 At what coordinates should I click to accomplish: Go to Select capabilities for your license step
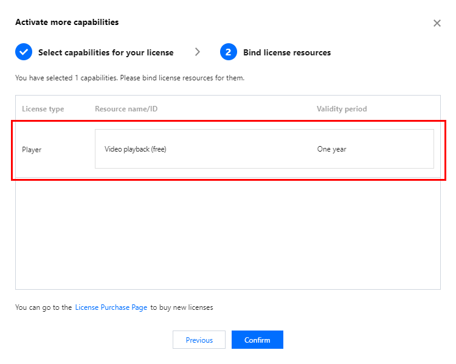point(106,52)
